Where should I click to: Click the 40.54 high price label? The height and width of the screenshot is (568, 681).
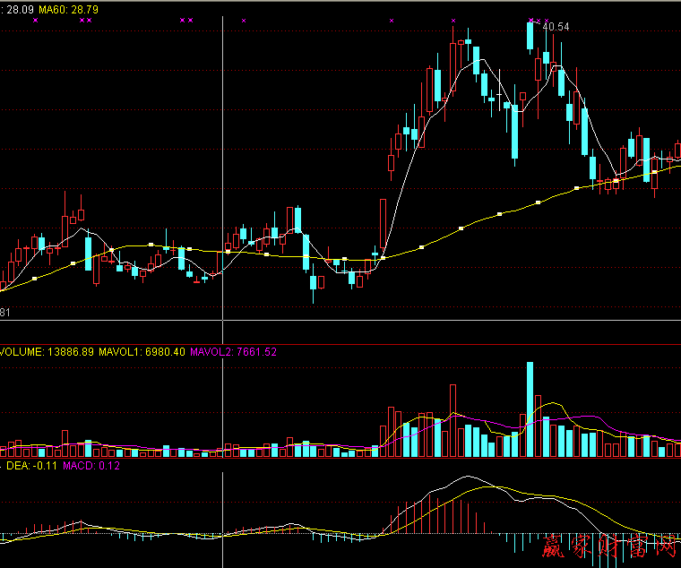coord(556,27)
